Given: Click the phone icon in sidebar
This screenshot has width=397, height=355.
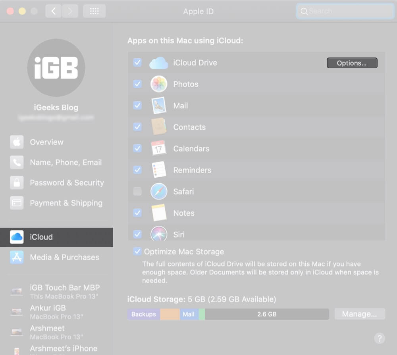Looking at the screenshot, I should pyautogui.click(x=17, y=162).
